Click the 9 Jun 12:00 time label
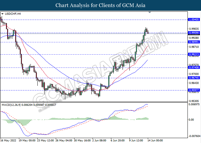The height and width of the screenshot is (143, 201). (136, 140)
